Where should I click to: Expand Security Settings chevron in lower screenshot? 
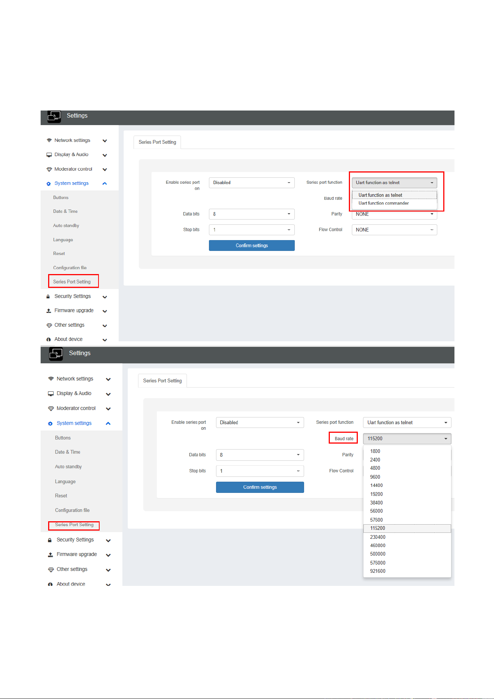[x=108, y=541]
